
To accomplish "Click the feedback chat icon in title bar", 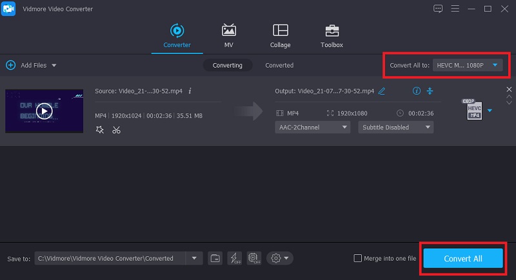I will tap(439, 8).
